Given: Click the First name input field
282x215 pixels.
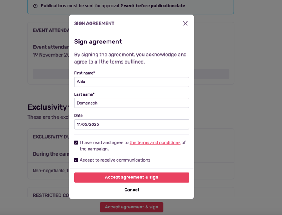Looking at the screenshot, I should 132,82.
